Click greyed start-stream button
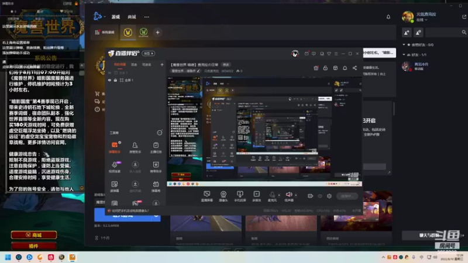 [347, 196]
